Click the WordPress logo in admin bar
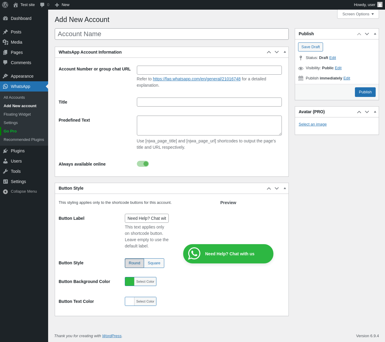 [5, 5]
